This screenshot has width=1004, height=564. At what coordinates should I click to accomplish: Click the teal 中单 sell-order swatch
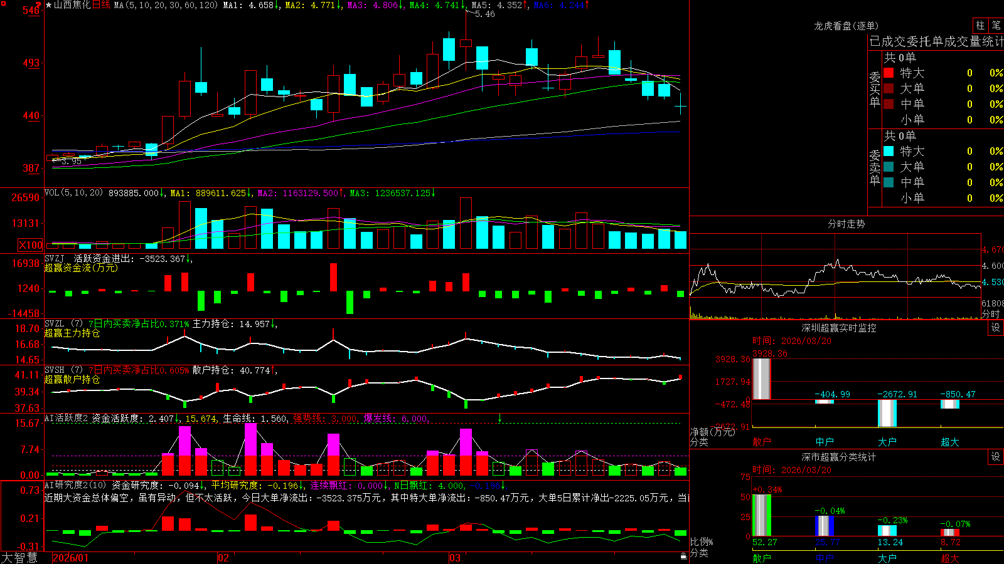click(x=889, y=182)
